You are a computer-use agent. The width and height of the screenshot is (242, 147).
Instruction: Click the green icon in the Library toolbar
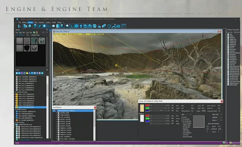(34, 33)
